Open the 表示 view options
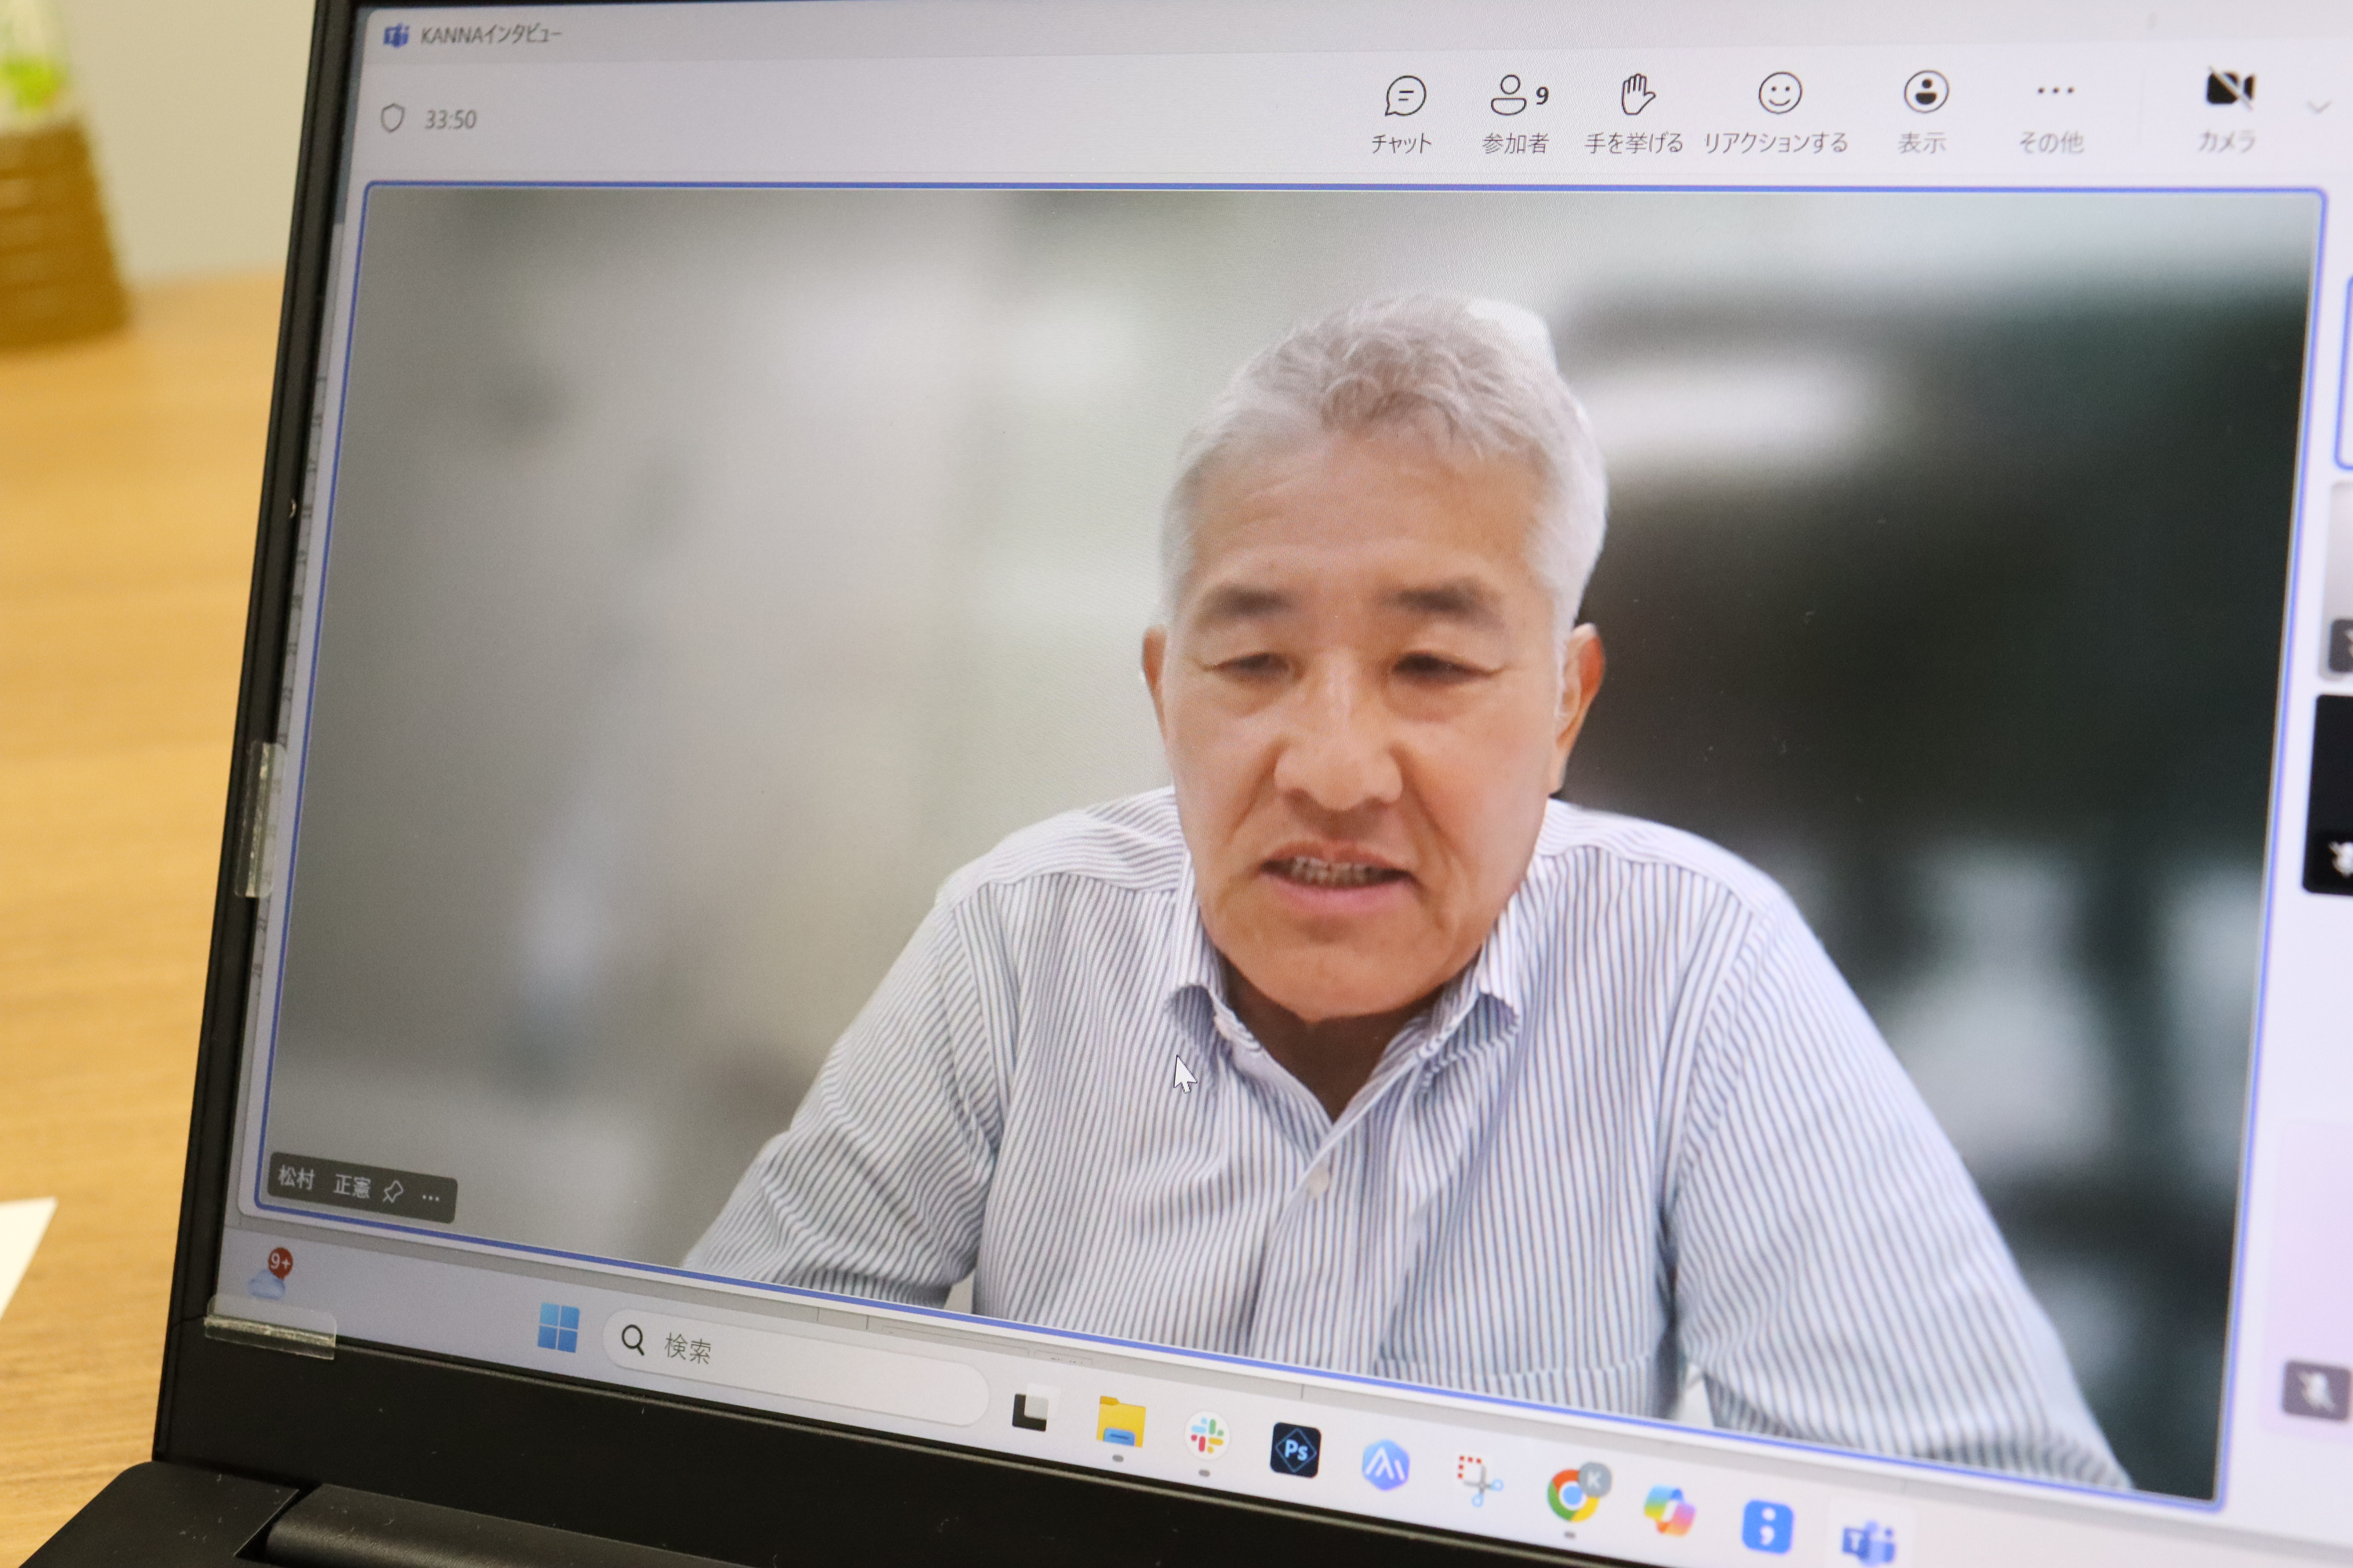Screen dimensions: 2353x1568 1924,112
